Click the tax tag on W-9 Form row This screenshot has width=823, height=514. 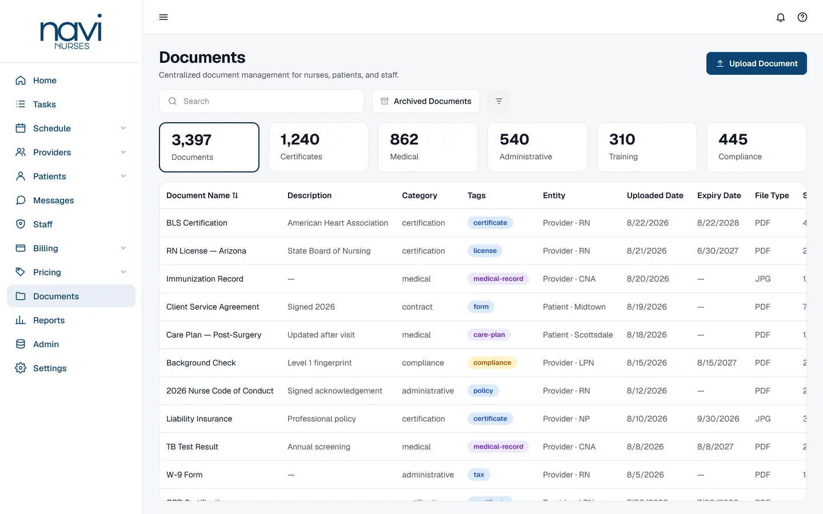479,475
